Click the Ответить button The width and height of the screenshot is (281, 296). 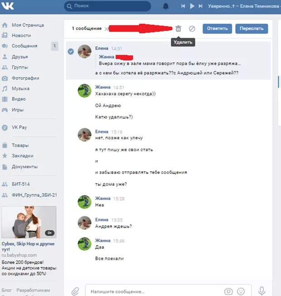coord(217,29)
